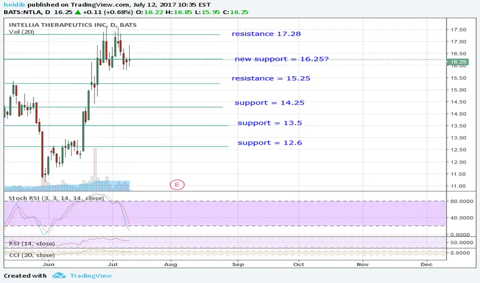Image resolution: width=480 pixels, height=283 pixels.
Task: Click the 'Vol (20)' indicator label
Action: coord(22,32)
